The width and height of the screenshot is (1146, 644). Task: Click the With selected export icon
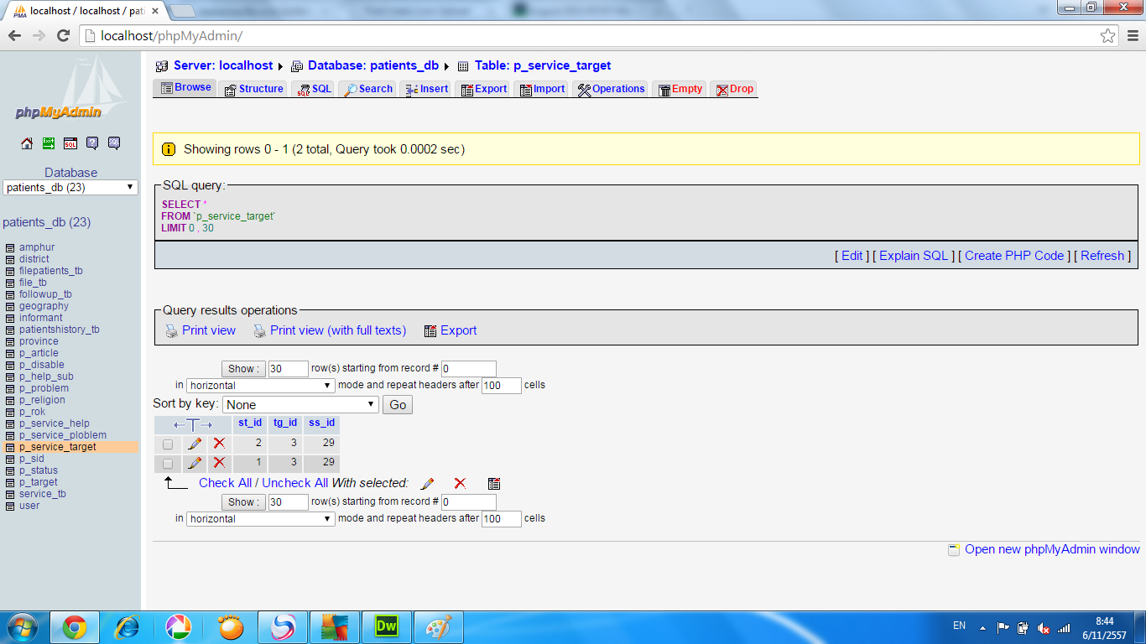click(x=494, y=483)
